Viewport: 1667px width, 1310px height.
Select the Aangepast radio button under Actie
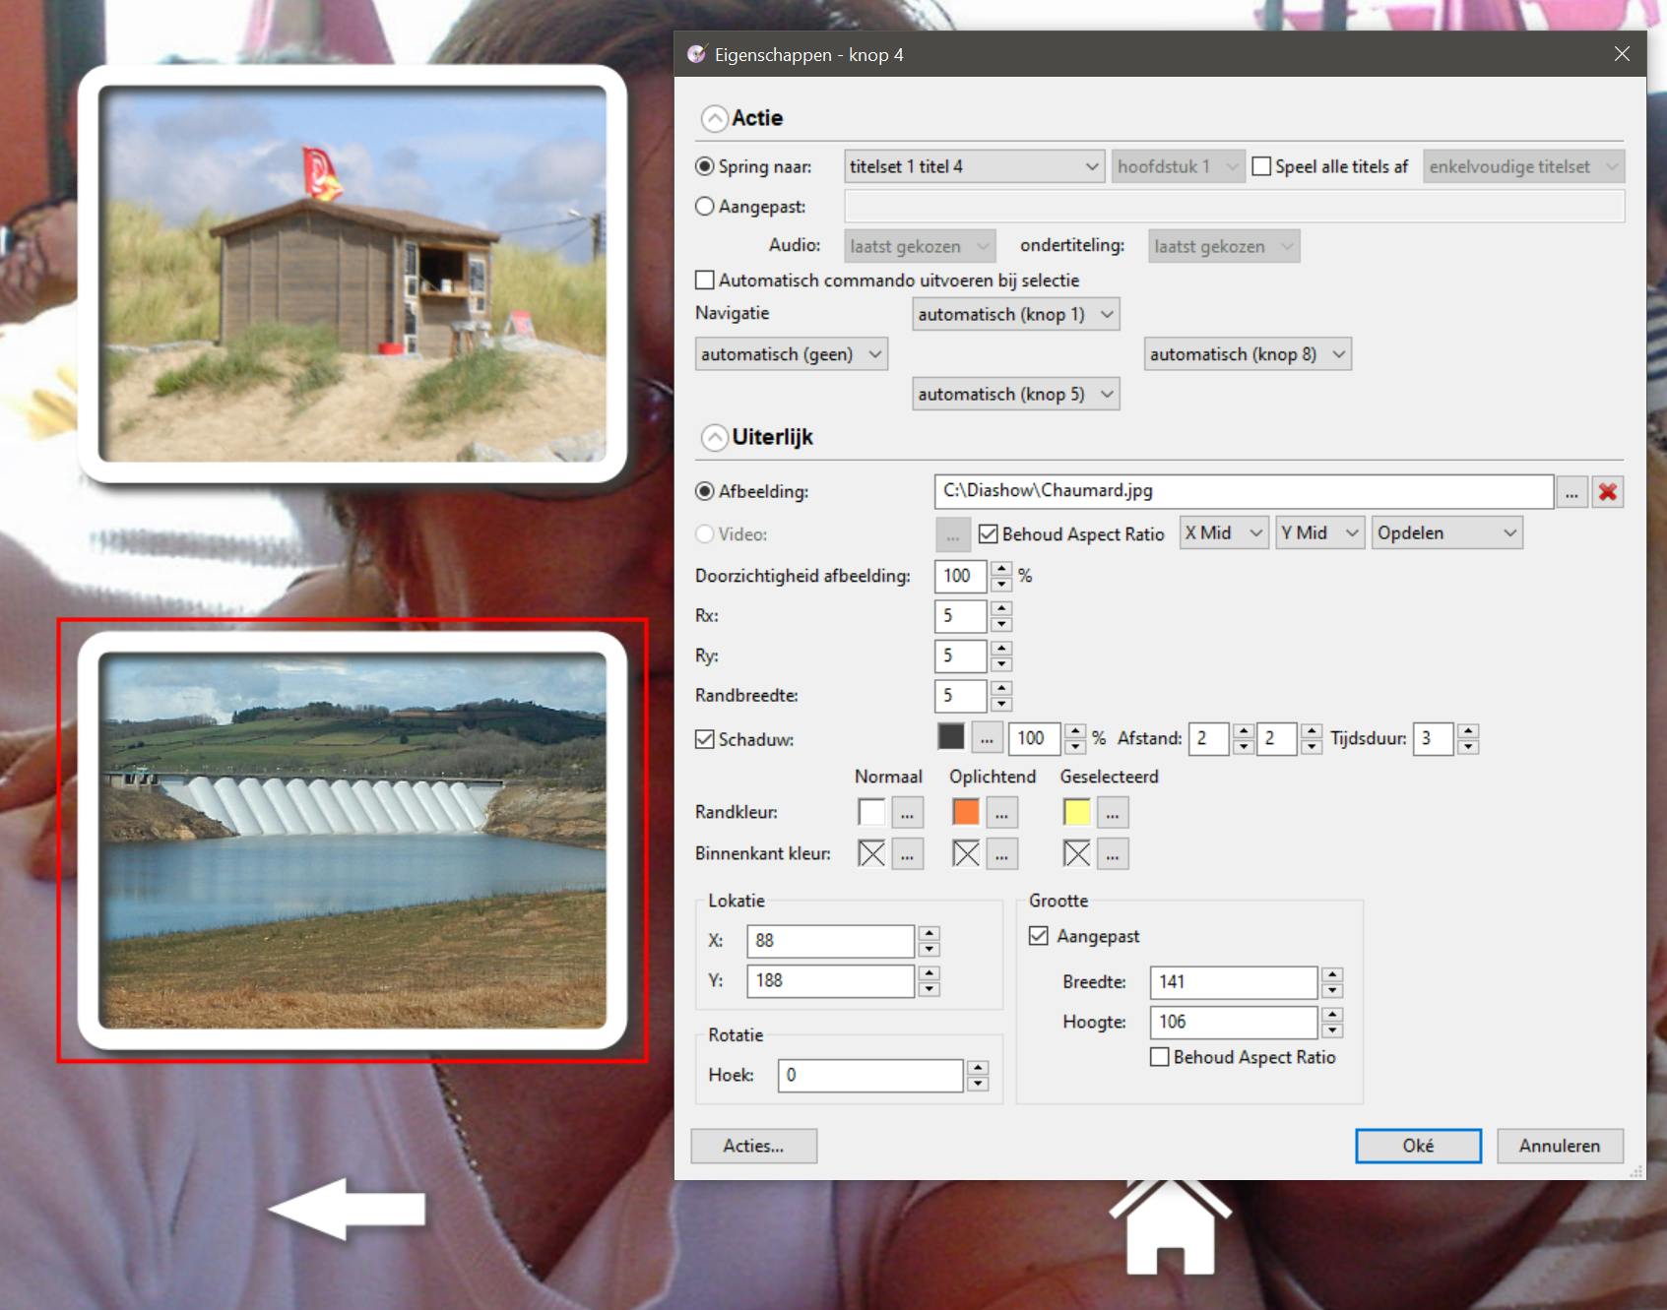pos(704,207)
